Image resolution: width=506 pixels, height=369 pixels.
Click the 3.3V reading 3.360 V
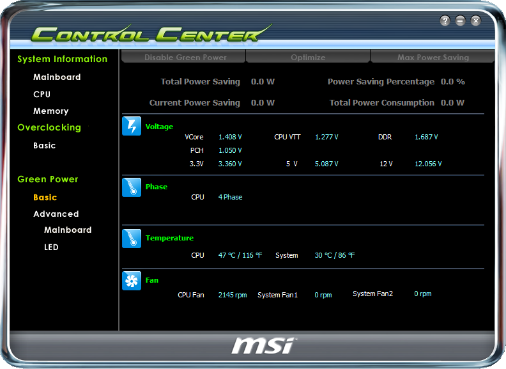pyautogui.click(x=230, y=164)
